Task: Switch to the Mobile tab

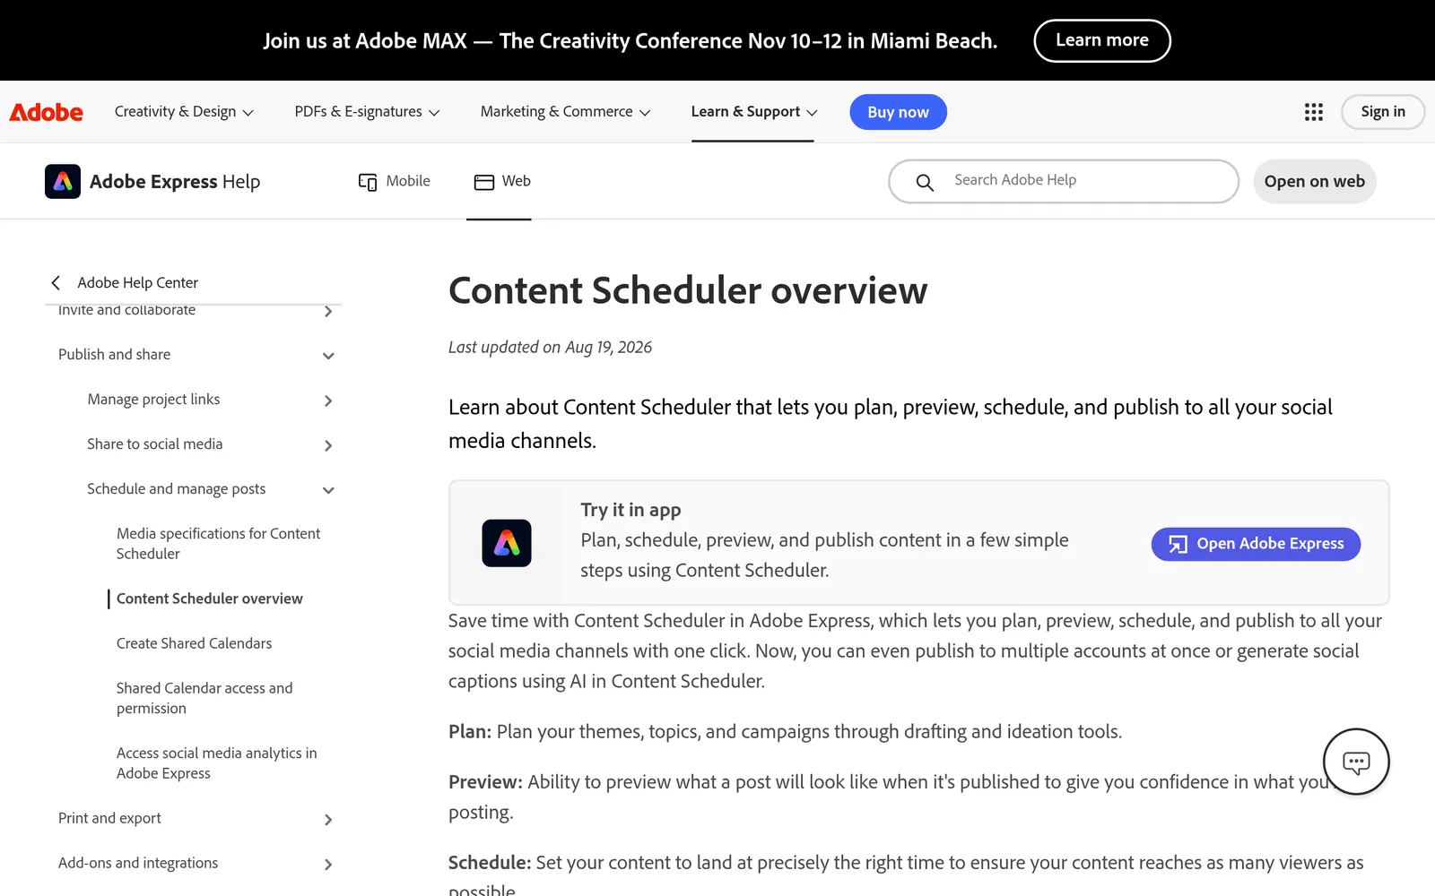Action: click(x=395, y=181)
